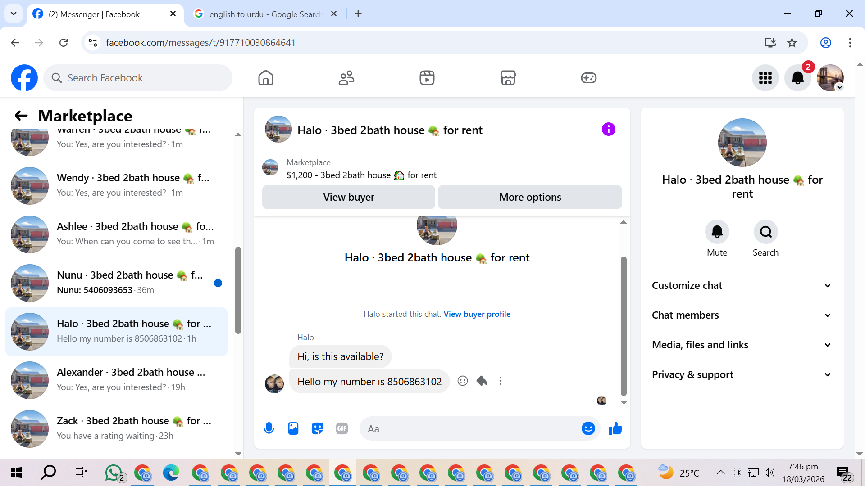Mute the Halo conversation
The height and width of the screenshot is (486, 865).
pyautogui.click(x=717, y=232)
